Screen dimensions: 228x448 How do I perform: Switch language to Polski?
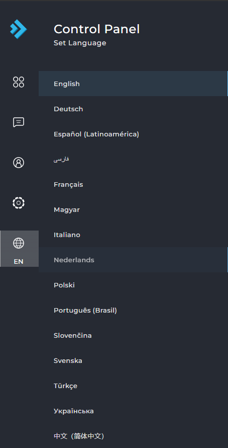(x=133, y=285)
